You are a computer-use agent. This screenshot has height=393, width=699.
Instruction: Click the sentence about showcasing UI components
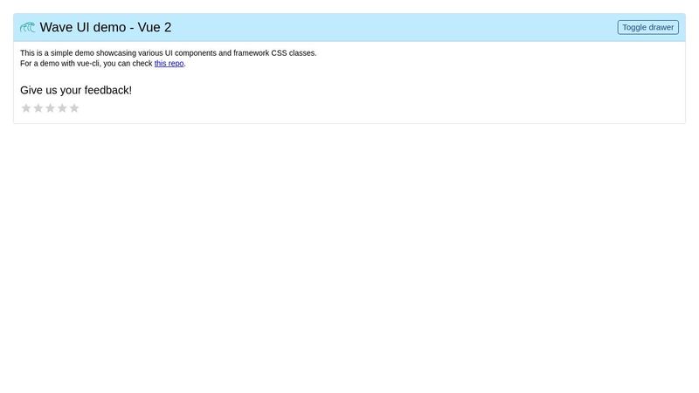pyautogui.click(x=168, y=53)
